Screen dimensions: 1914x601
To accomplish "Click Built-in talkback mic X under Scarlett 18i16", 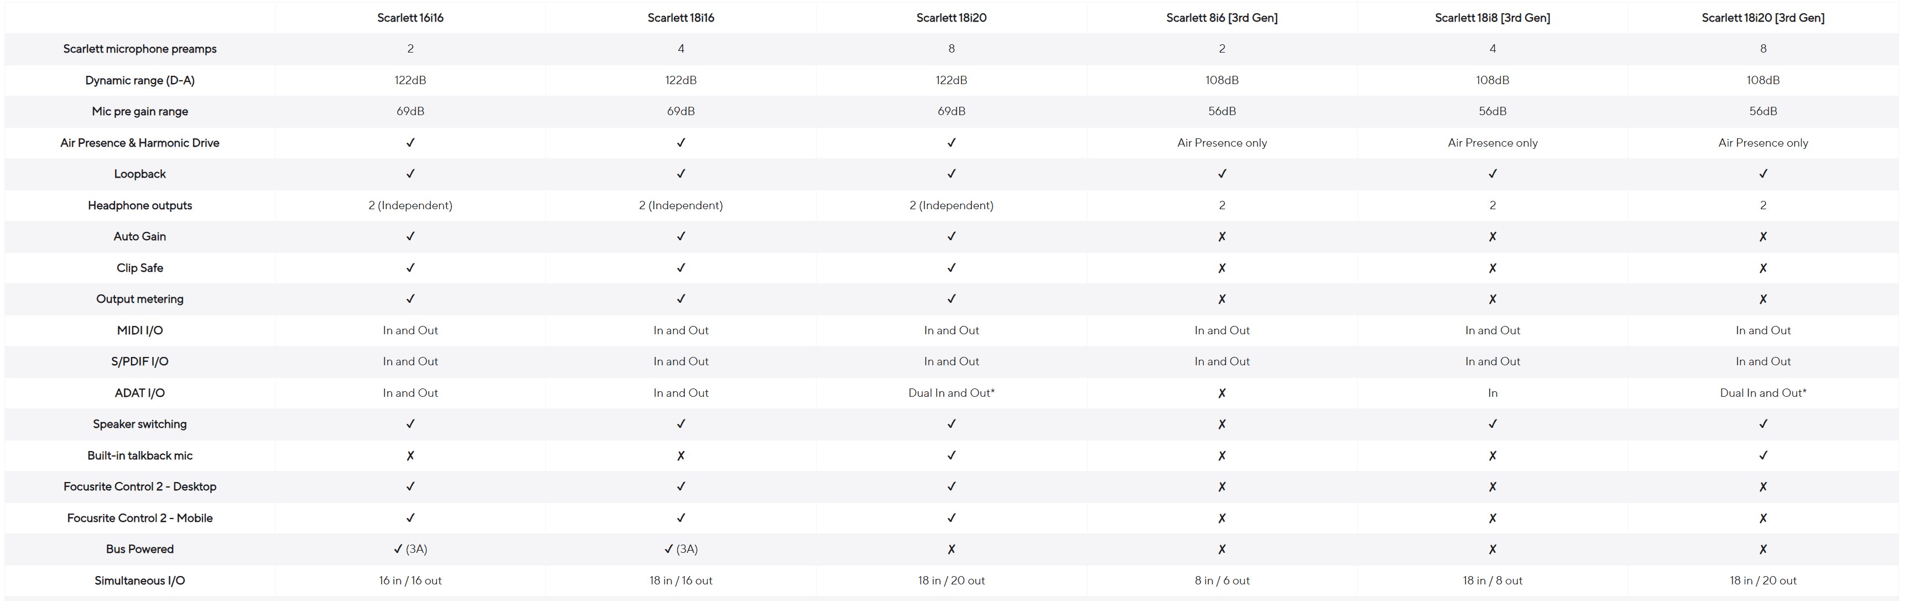I will (x=680, y=455).
